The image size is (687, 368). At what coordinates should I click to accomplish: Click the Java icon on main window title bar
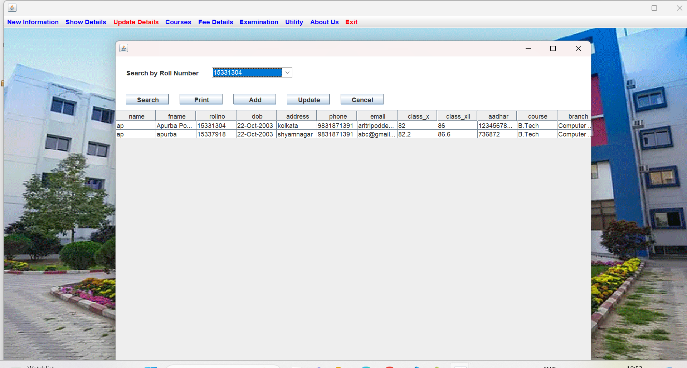tap(12, 7)
